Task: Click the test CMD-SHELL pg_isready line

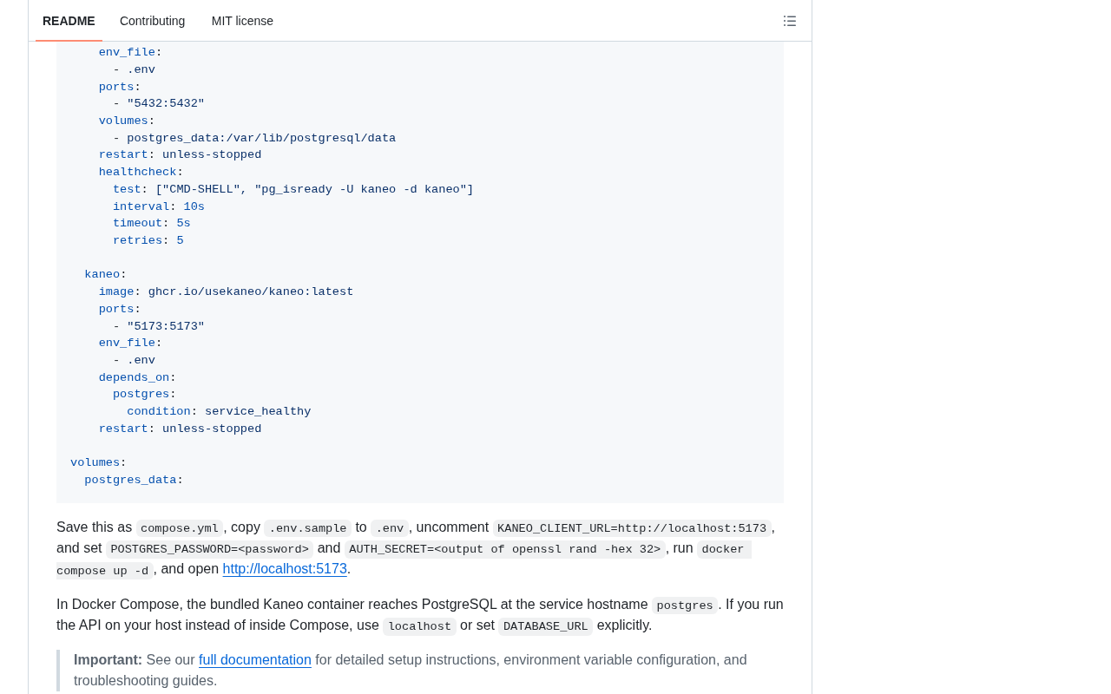Action: (x=293, y=190)
